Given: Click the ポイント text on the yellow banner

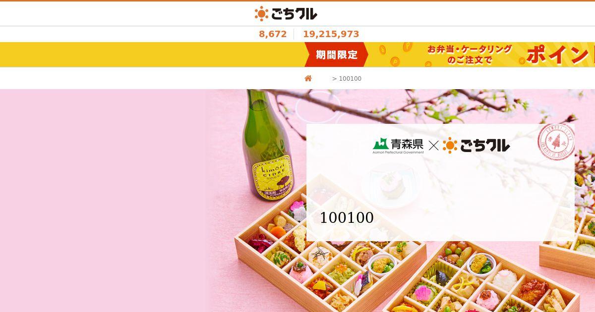Looking at the screenshot, I should 560,54.
